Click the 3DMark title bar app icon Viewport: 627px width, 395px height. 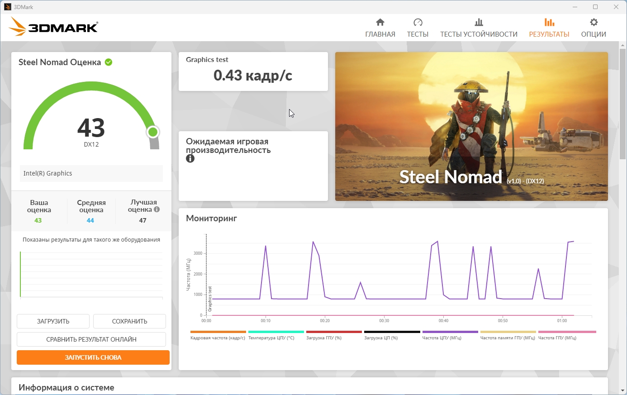(7, 7)
